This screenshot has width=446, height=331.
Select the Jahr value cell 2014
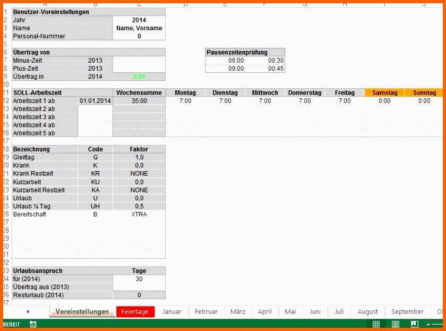pyautogui.click(x=139, y=20)
